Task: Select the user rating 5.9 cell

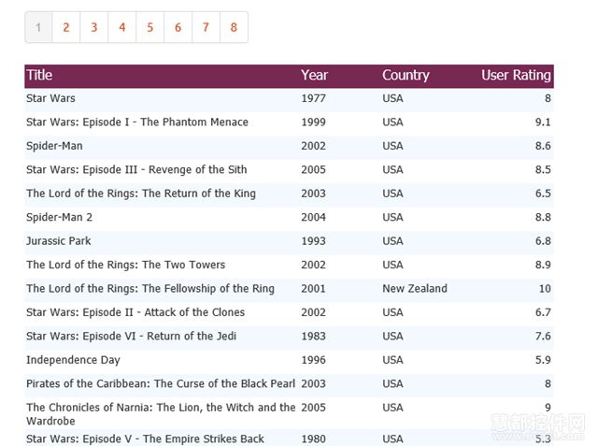Action: coord(543,360)
